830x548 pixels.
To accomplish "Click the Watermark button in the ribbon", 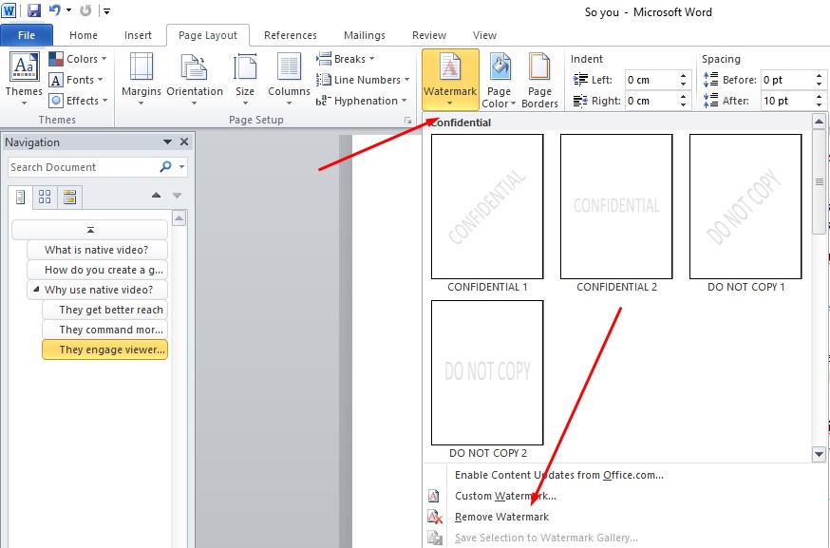I will tap(450, 79).
